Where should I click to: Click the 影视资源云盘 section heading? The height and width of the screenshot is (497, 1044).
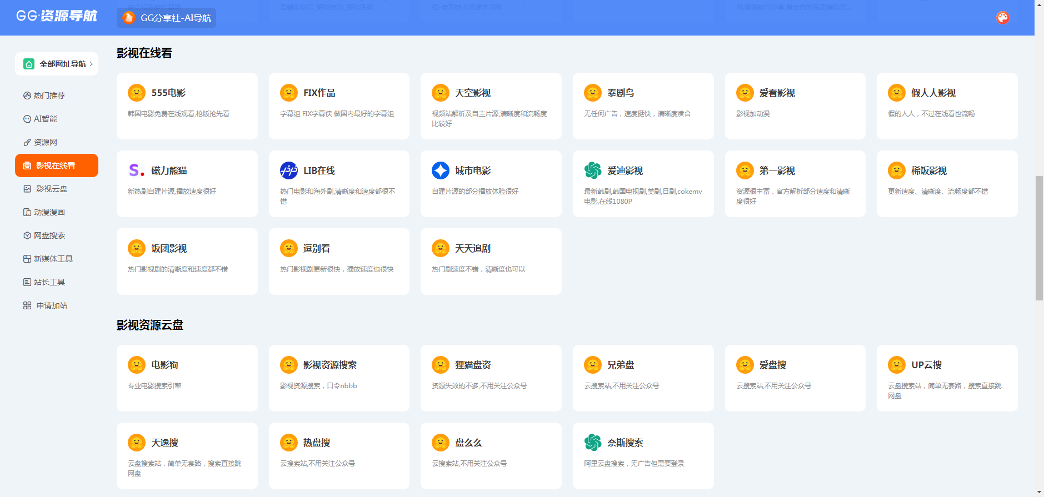tap(150, 325)
